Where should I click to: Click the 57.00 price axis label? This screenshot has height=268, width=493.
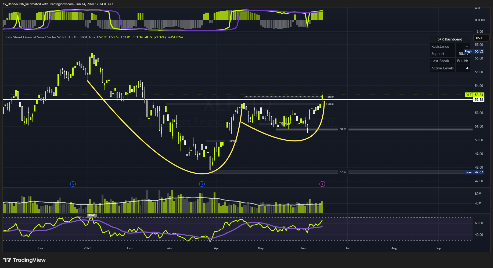[x=479, y=45]
